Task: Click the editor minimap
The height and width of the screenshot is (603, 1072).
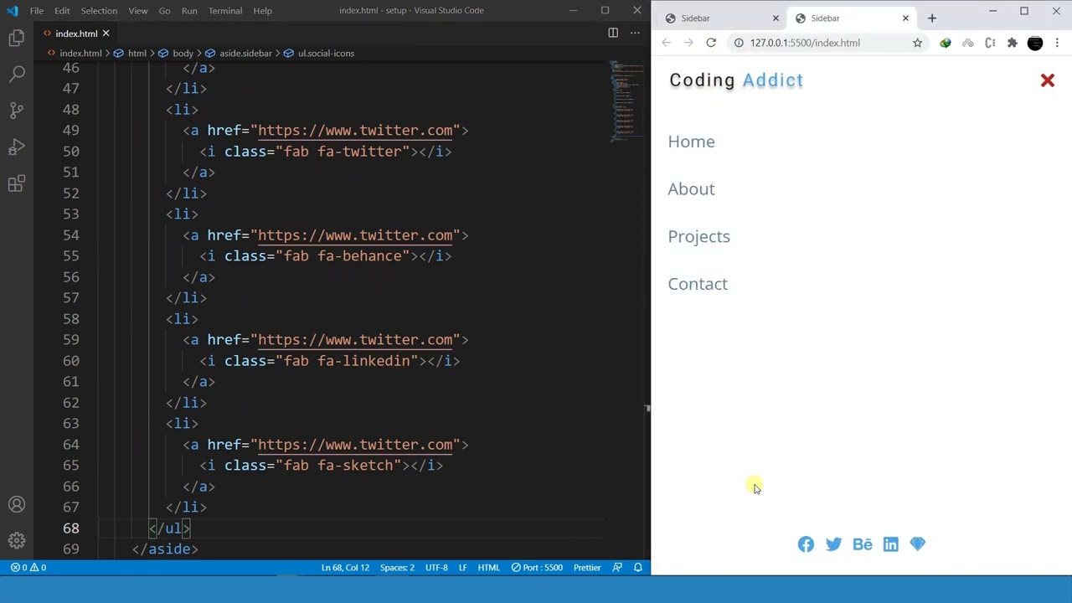Action: point(626,100)
